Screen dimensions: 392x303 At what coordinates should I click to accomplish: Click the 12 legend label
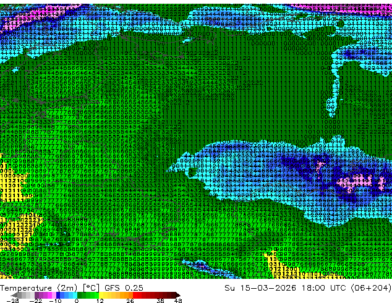(x=100, y=301)
